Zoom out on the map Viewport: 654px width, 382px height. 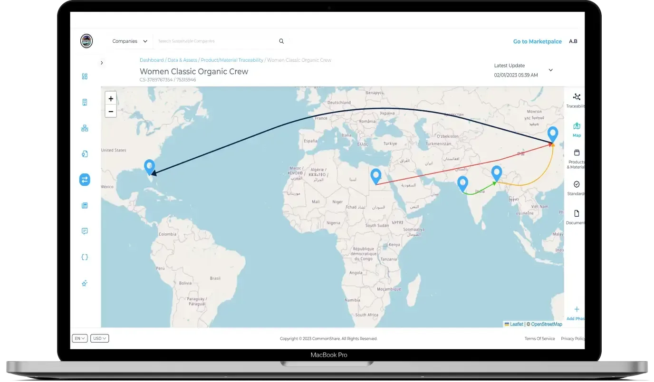click(111, 111)
